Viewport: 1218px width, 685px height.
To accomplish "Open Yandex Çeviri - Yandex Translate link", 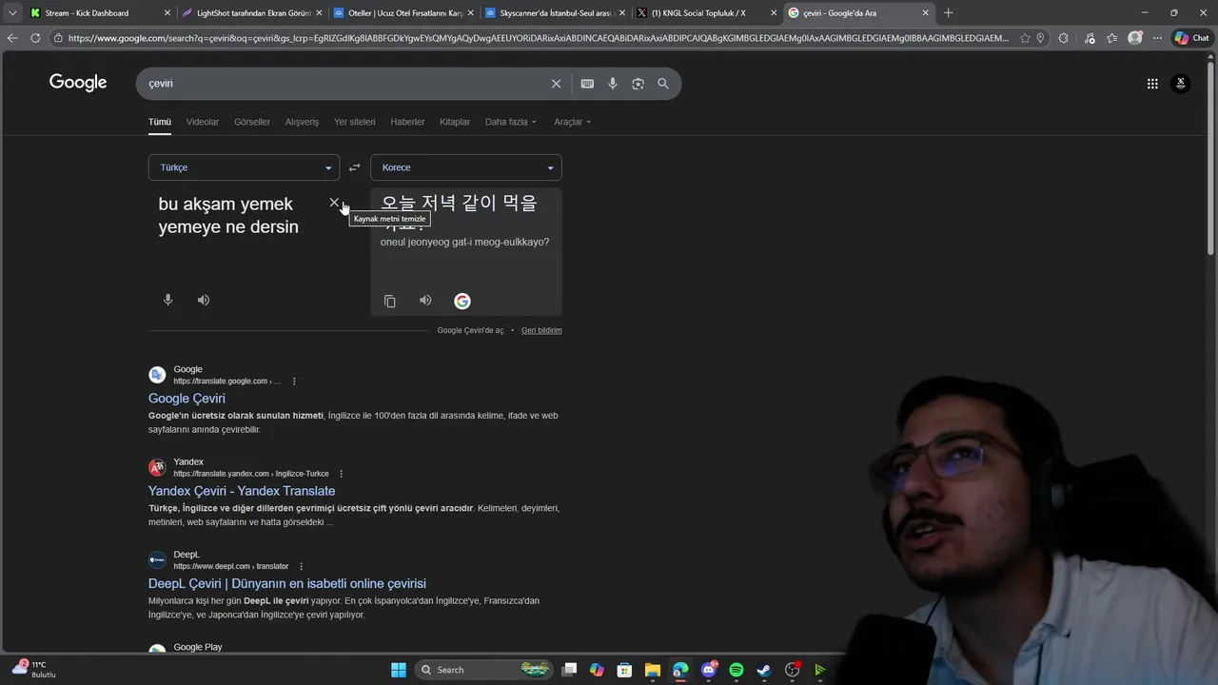I will pos(242,491).
